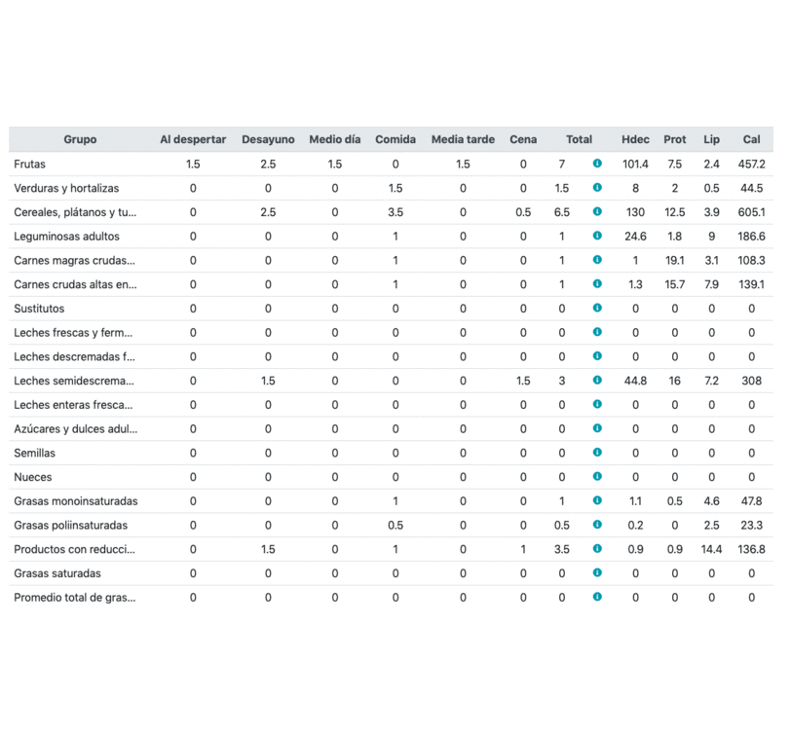Select Verduras Comida value 1.5
The image size is (790, 734).
[x=395, y=188]
